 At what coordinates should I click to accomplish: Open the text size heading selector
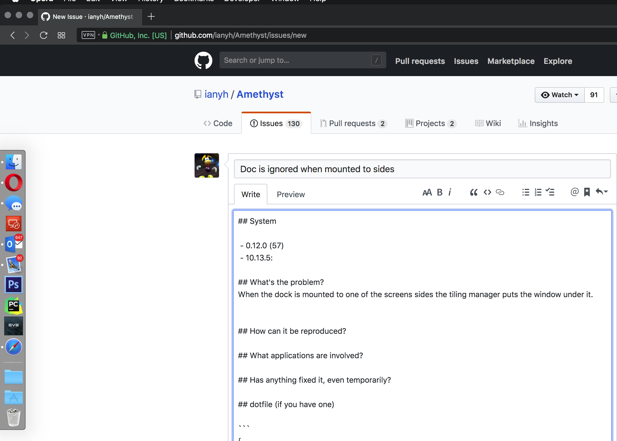(x=427, y=192)
